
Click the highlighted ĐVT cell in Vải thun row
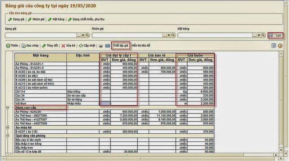[x=105, y=104]
